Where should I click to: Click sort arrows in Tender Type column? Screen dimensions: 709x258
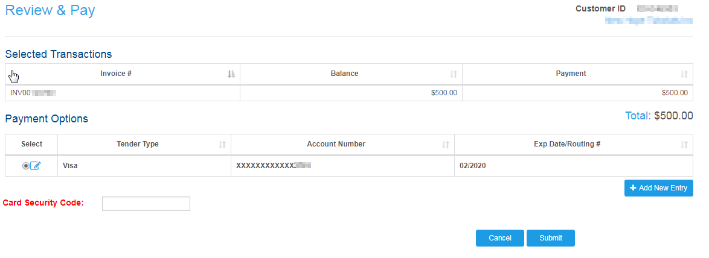pyautogui.click(x=222, y=145)
